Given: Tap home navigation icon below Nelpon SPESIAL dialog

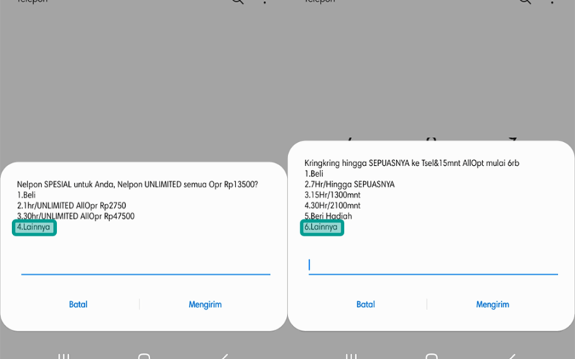Looking at the screenshot, I should click(144, 356).
